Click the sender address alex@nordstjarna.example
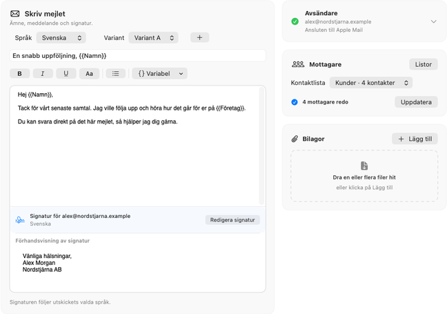Viewport: 447px width, 314px height. (x=338, y=21)
